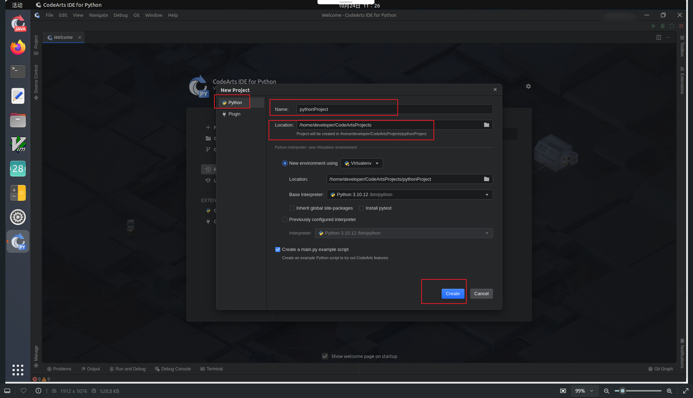Click the green Run icon in toolbar
Screen dimensions: 693x398
(x=653, y=26)
